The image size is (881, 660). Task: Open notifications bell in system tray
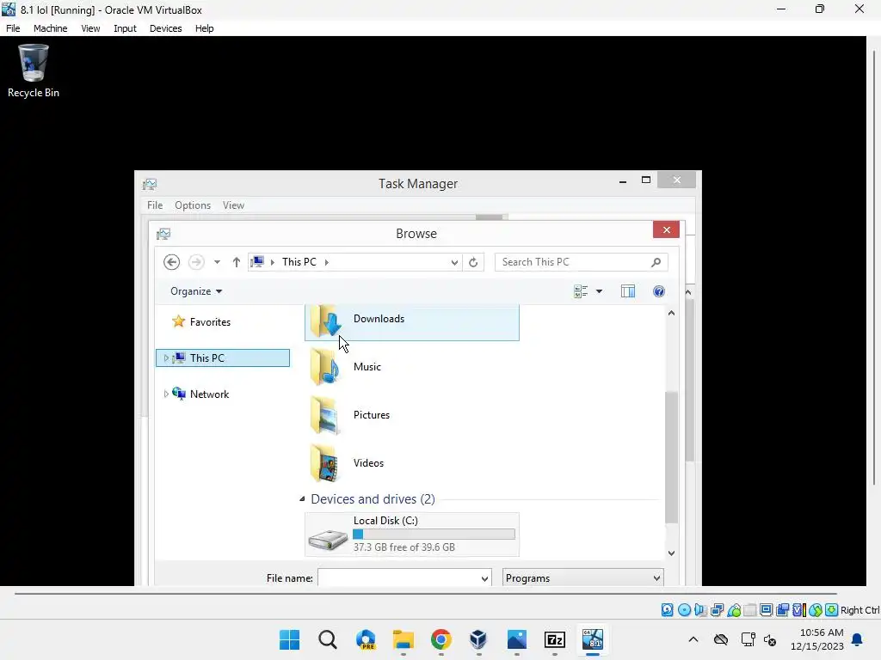(858, 639)
